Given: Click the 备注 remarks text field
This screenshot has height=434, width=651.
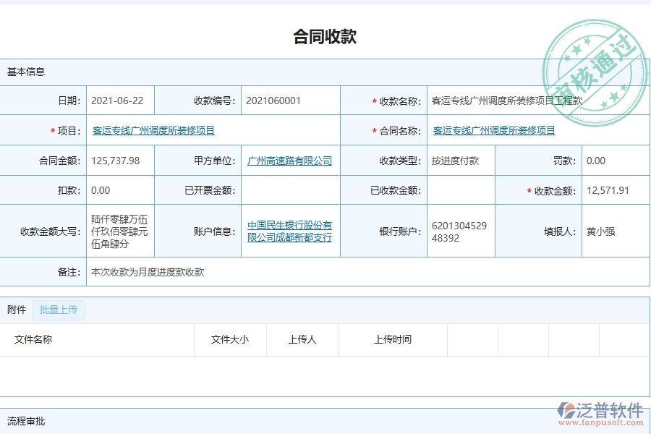Looking at the screenshot, I should [145, 272].
